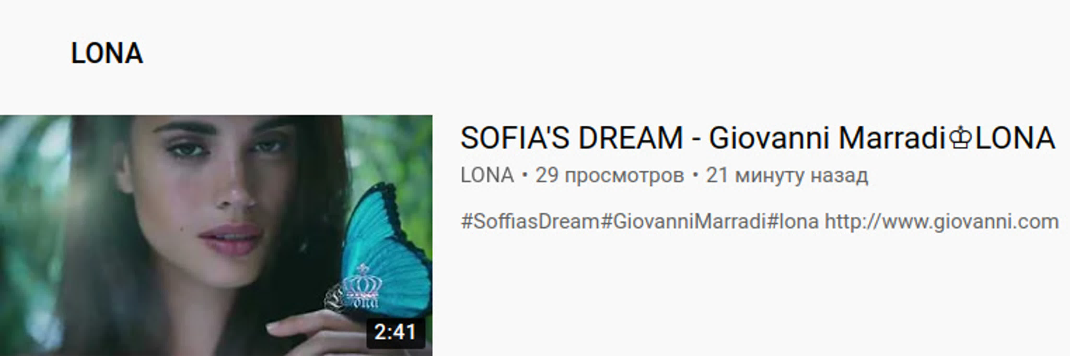The width and height of the screenshot is (1070, 356).
Task: Open the SOFIA'S DREAM video title
Action: (x=758, y=138)
